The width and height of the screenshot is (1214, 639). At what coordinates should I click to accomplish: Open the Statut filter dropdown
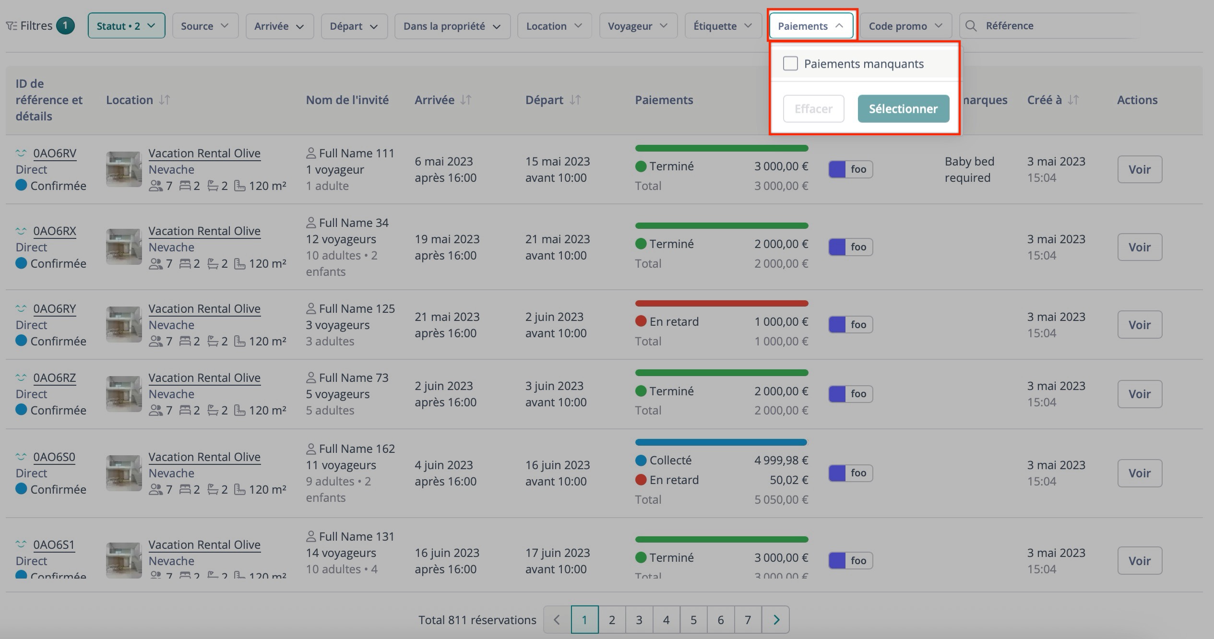coord(126,25)
